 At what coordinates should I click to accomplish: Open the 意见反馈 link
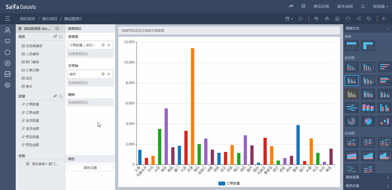pos(321,6)
